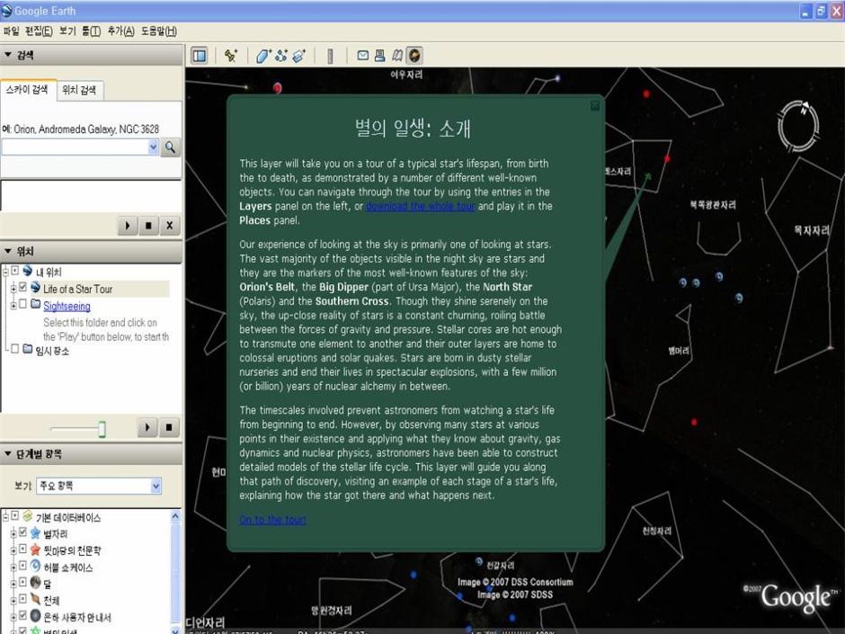Expand the 천체 layer node
The width and height of the screenshot is (845, 634).
pos(13,600)
